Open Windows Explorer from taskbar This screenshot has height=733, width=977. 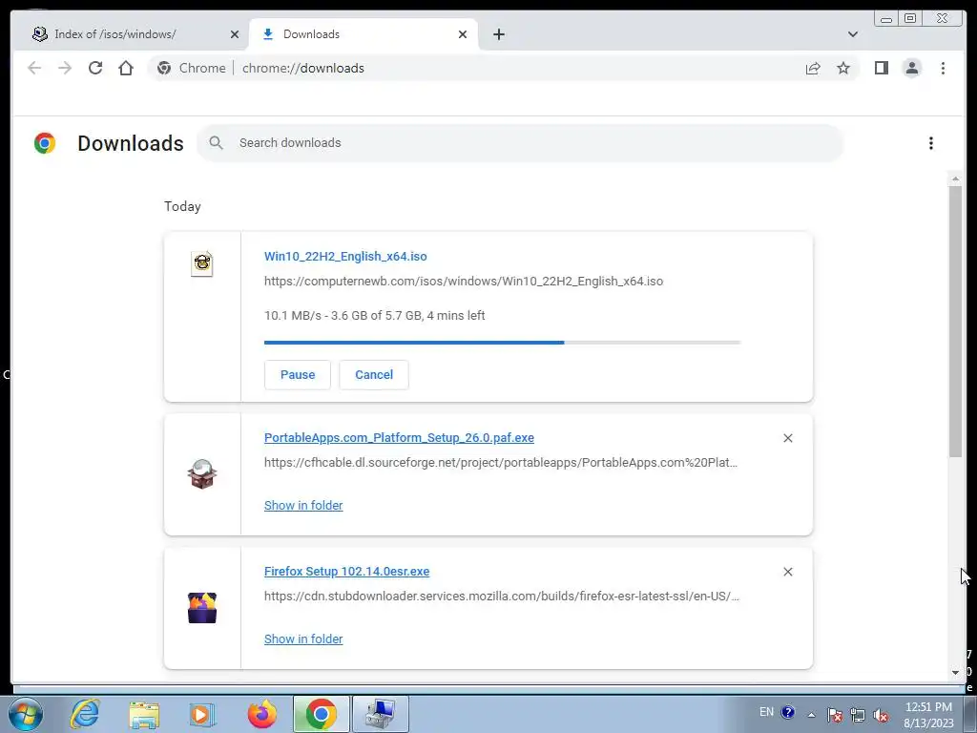[x=144, y=715]
